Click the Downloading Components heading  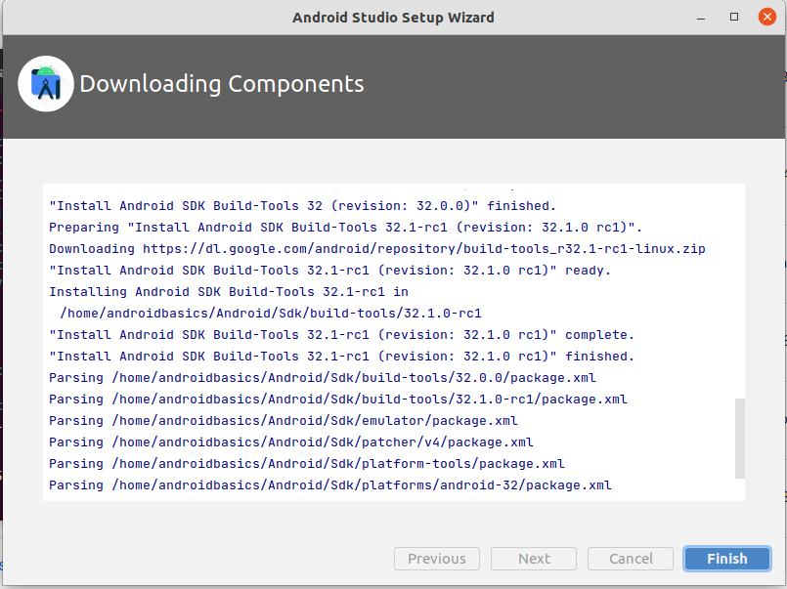[222, 84]
